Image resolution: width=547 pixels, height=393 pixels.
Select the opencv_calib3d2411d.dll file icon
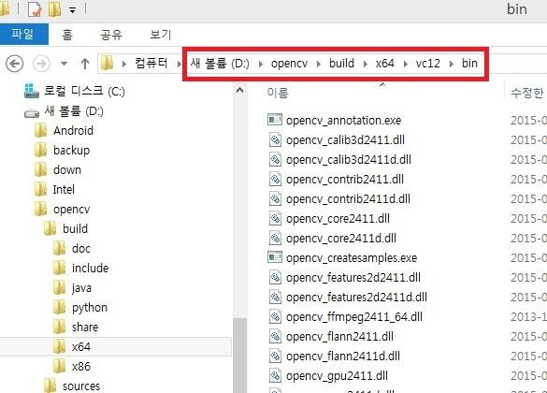275,159
